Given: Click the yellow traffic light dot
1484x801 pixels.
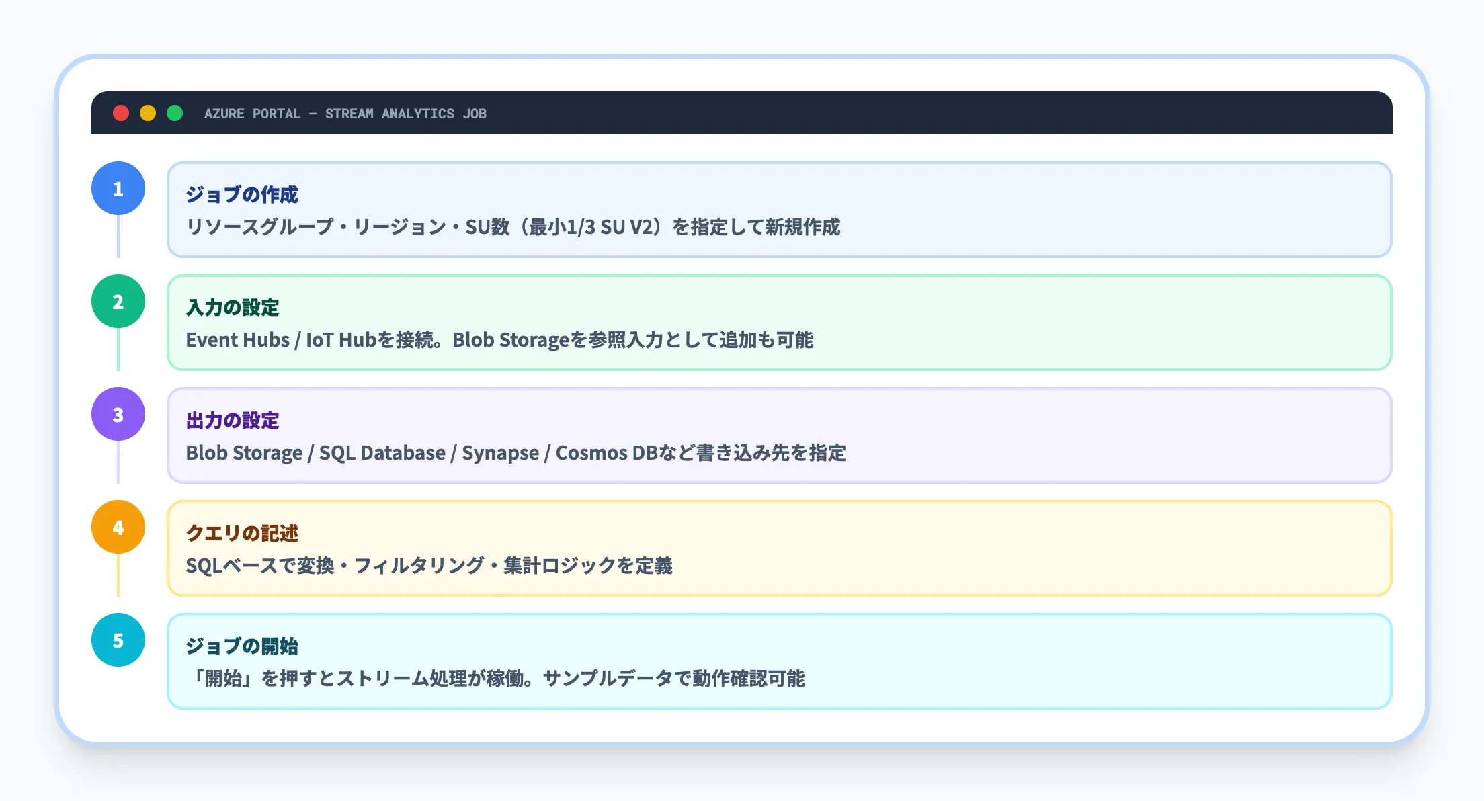Looking at the screenshot, I should pos(149,113).
